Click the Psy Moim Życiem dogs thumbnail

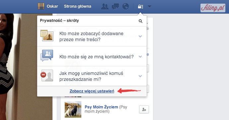point(73,109)
